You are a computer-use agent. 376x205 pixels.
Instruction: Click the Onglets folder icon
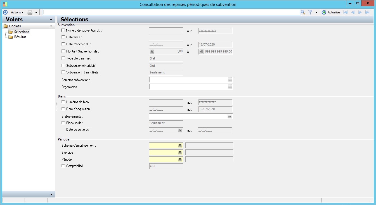[x=5, y=26]
